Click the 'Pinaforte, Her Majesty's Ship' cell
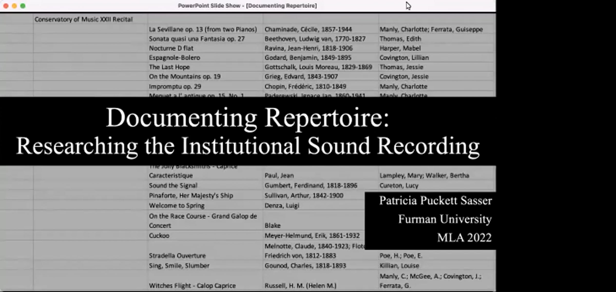This screenshot has height=292, width=616. point(191,196)
